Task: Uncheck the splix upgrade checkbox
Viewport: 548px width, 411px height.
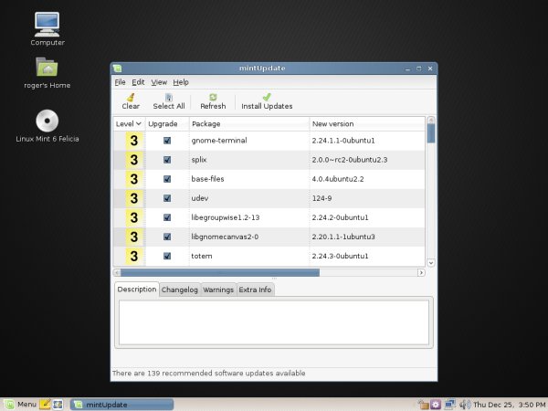Action: tap(167, 160)
